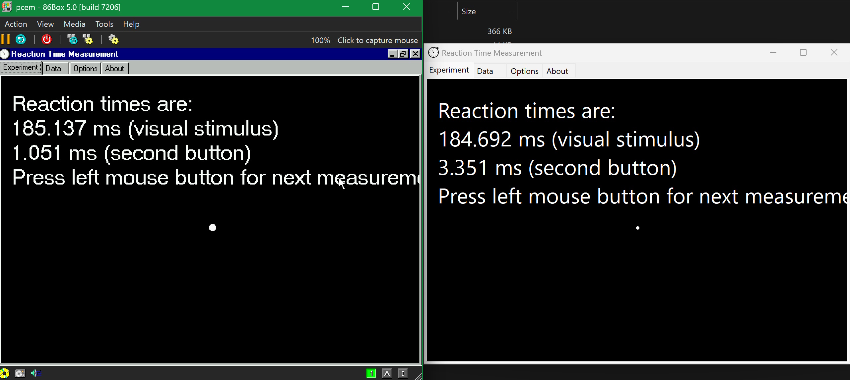Click the stopwatch icon in emulated title bar
Viewport: 850px width, 380px height.
coord(5,54)
